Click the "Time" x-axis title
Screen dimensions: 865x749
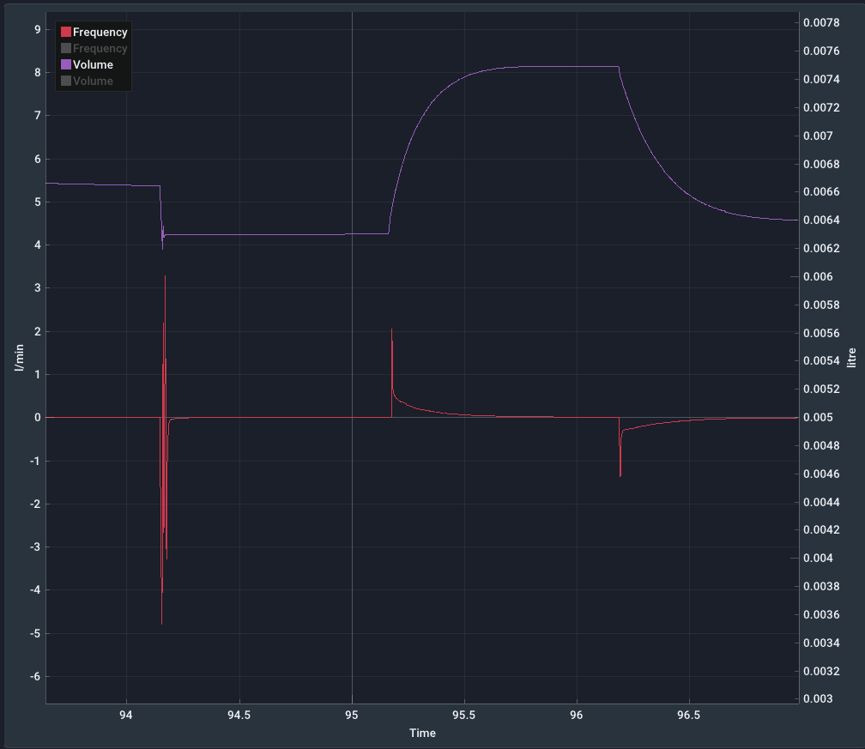(422, 734)
